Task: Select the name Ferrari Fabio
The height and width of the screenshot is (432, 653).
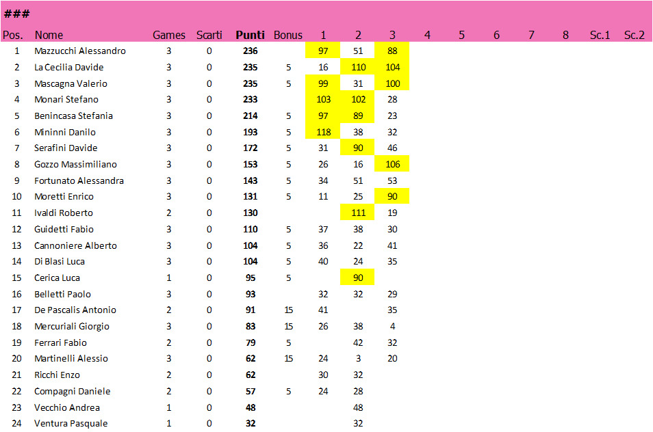Action: (x=60, y=342)
